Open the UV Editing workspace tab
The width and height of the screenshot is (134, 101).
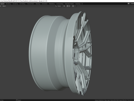(22, 4)
